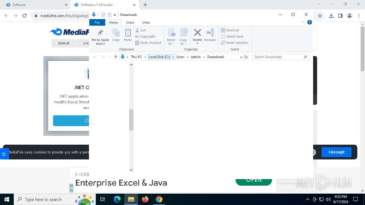This screenshot has width=365, height=205.
Task: Click the Rename icon
Action: coord(210,32)
